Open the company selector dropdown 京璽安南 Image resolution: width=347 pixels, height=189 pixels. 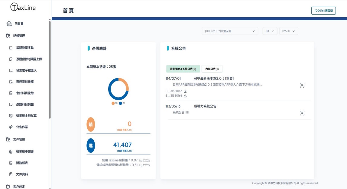coord(230,31)
